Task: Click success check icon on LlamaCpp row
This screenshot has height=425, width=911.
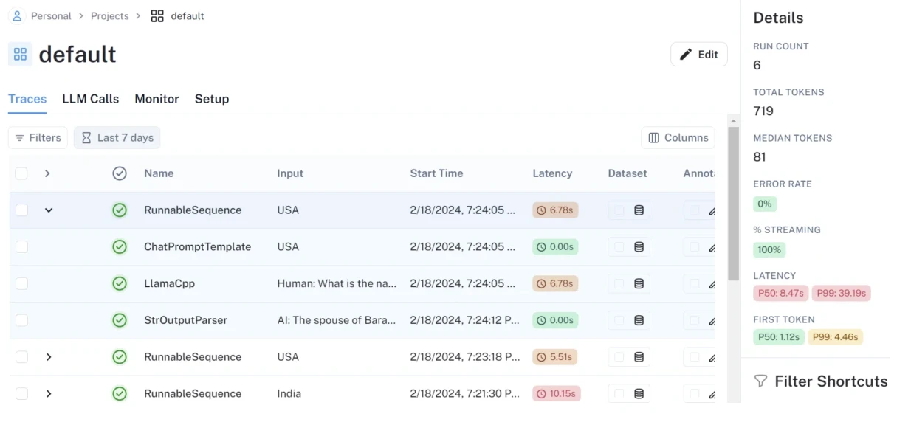Action: tap(120, 283)
